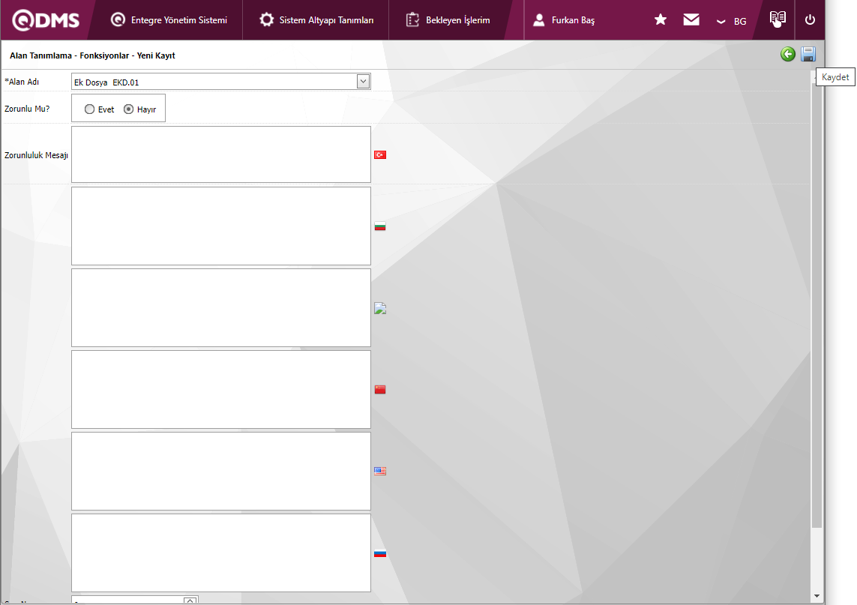Select Evet radio button

(90, 109)
